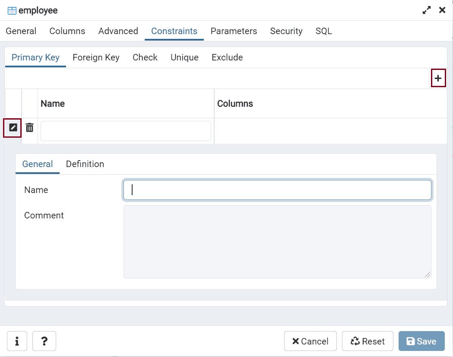453x357 pixels.
Task: Select the Parameters tab
Action: pos(234,31)
